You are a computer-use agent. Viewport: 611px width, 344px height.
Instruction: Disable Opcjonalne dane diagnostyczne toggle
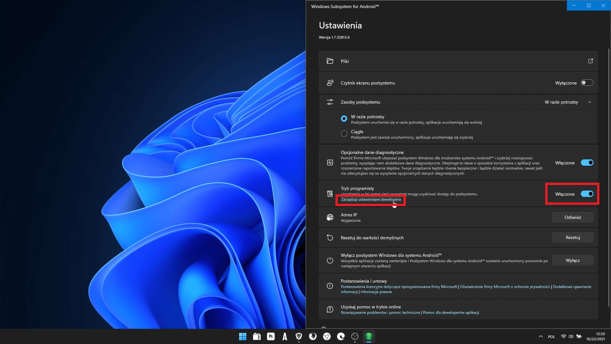point(587,163)
